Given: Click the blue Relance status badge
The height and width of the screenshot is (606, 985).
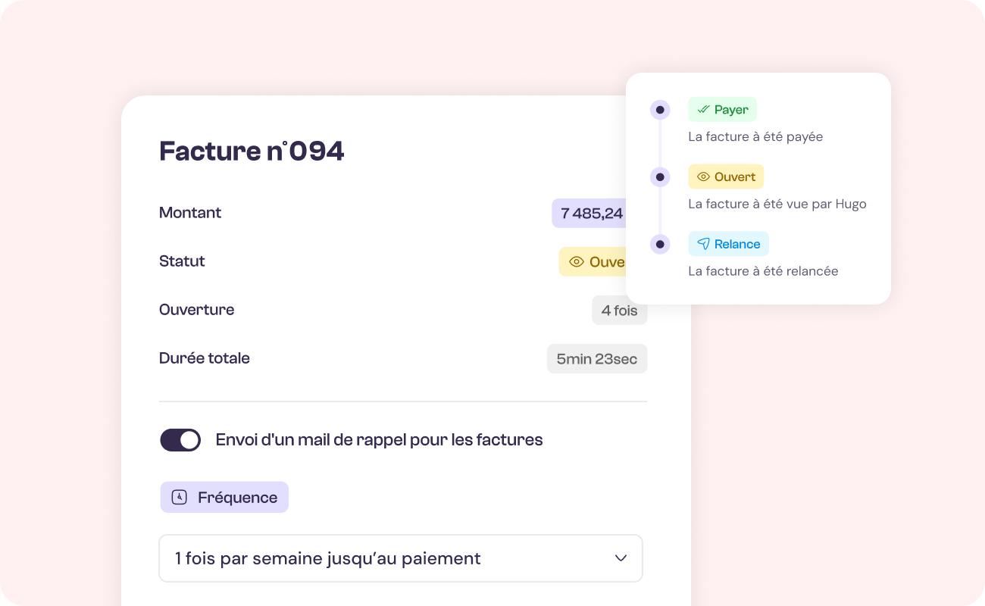Looking at the screenshot, I should click(x=728, y=244).
